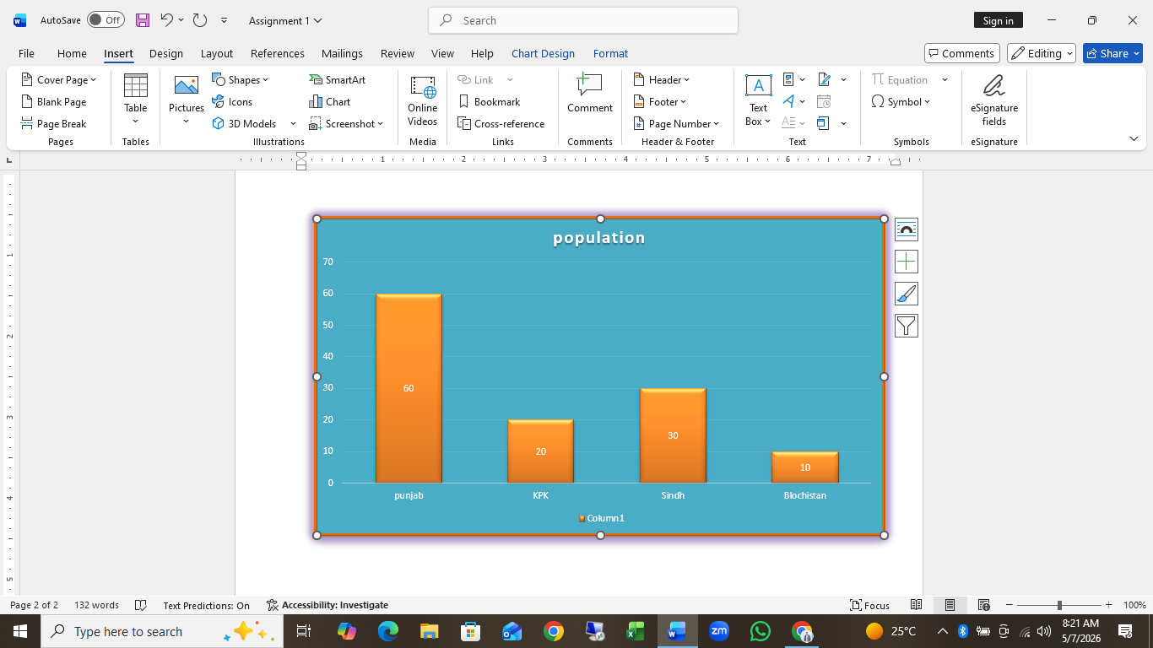Open the Mailings tab
The width and height of the screenshot is (1153, 648).
click(x=342, y=53)
